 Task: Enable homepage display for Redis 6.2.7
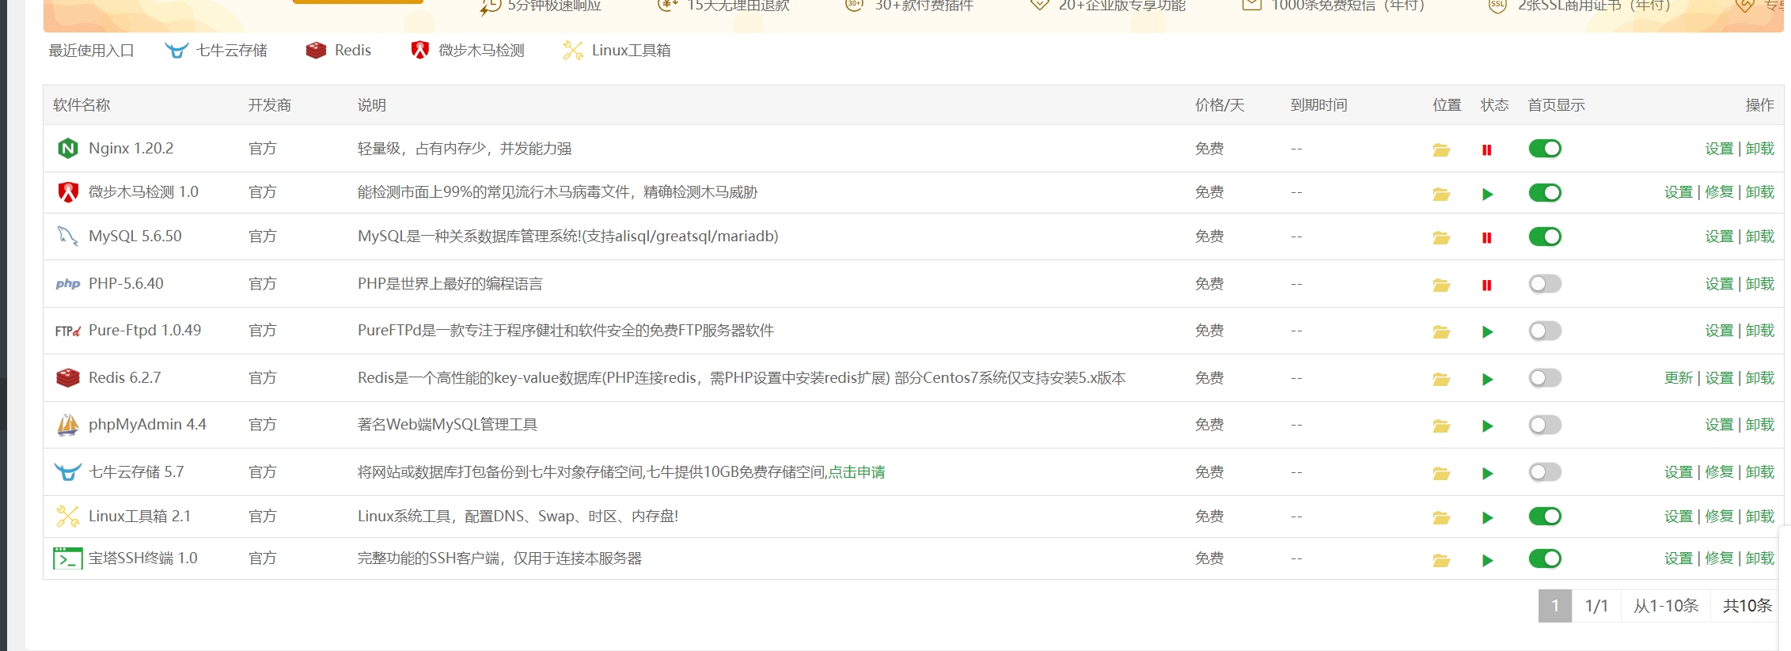tap(1545, 378)
